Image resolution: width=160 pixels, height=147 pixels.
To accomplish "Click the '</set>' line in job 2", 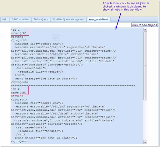I will 20,134.
